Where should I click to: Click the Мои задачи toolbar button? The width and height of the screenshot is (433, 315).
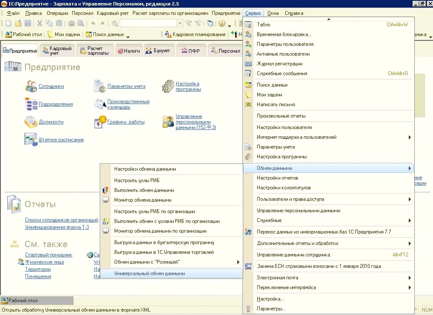click(64, 34)
